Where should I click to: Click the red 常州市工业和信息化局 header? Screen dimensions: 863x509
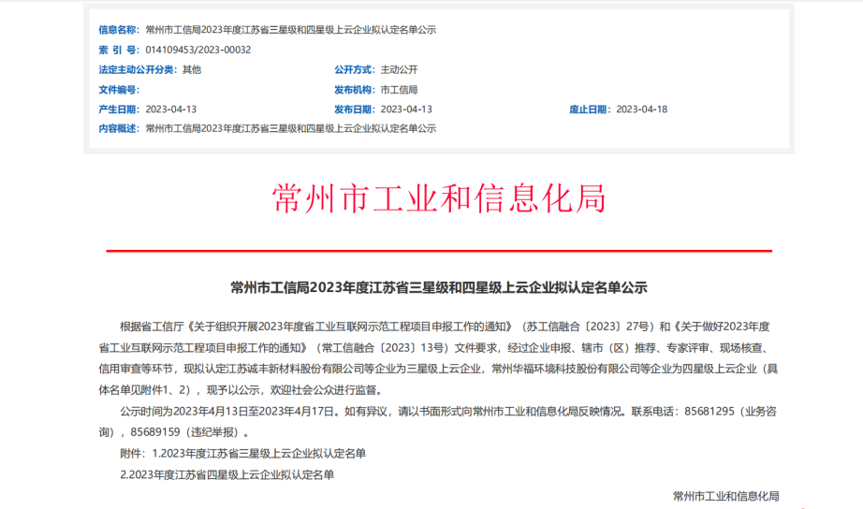tap(439, 198)
